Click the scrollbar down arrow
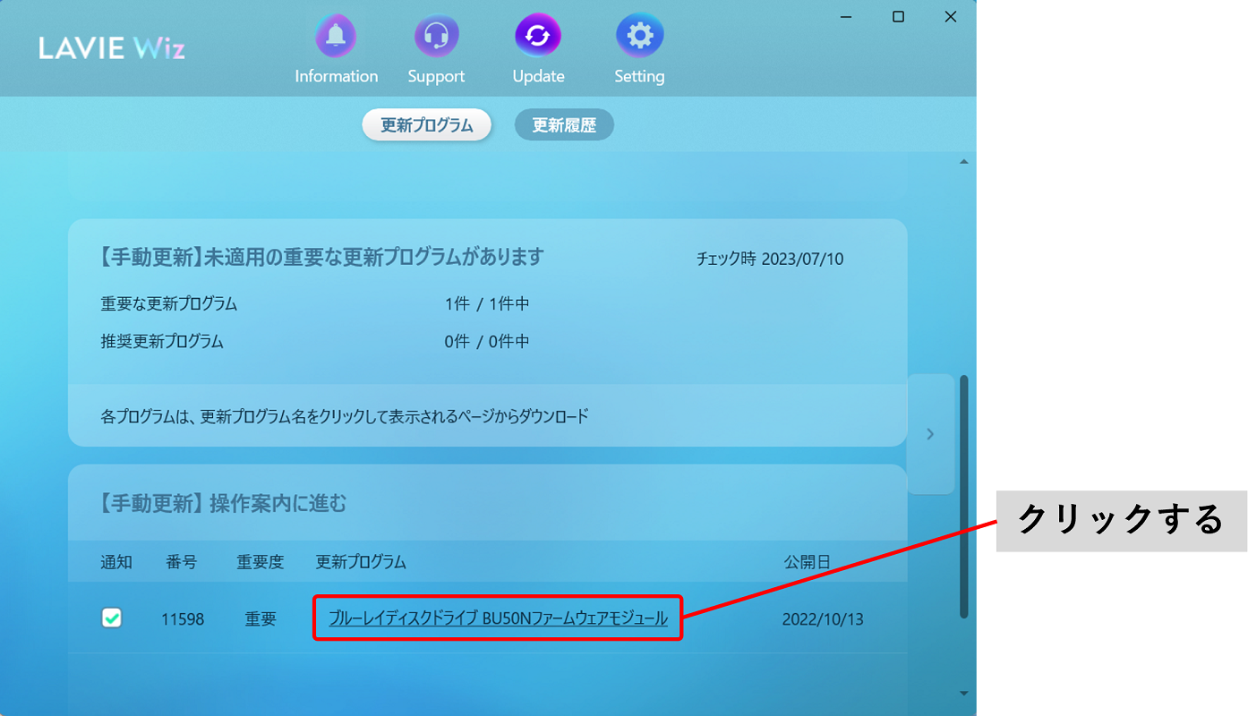The width and height of the screenshot is (1248, 716). click(x=964, y=693)
